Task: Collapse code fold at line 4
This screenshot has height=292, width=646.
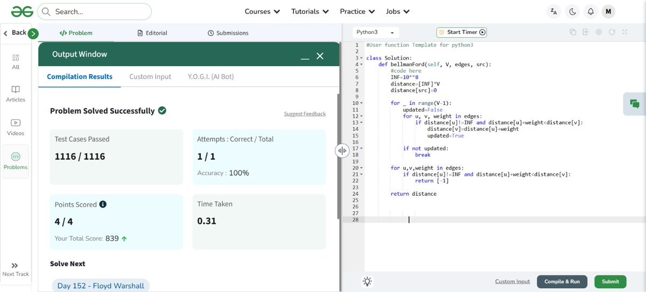Action: pyautogui.click(x=362, y=65)
